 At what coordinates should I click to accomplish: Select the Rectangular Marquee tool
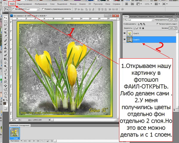tap(5, 21)
